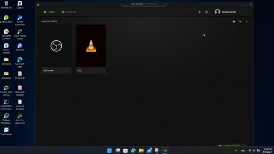The height and width of the screenshot is (154, 274).
Task: Click the Games & Apps heading
Action: (x=49, y=21)
